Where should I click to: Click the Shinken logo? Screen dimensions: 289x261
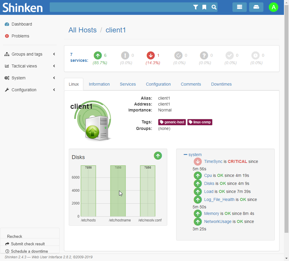pyautogui.click(x=23, y=7)
